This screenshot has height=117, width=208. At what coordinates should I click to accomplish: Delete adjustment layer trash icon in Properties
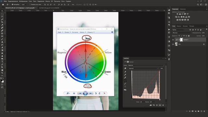point(163,105)
